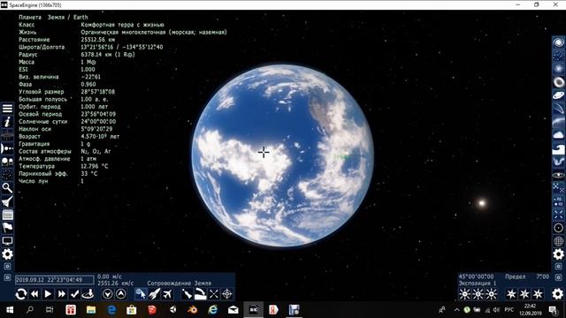Open the locations flag icon
This screenshot has width=566, height=318.
click(7, 228)
